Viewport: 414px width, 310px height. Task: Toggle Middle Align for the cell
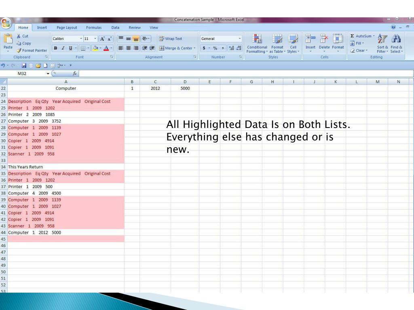[128, 39]
